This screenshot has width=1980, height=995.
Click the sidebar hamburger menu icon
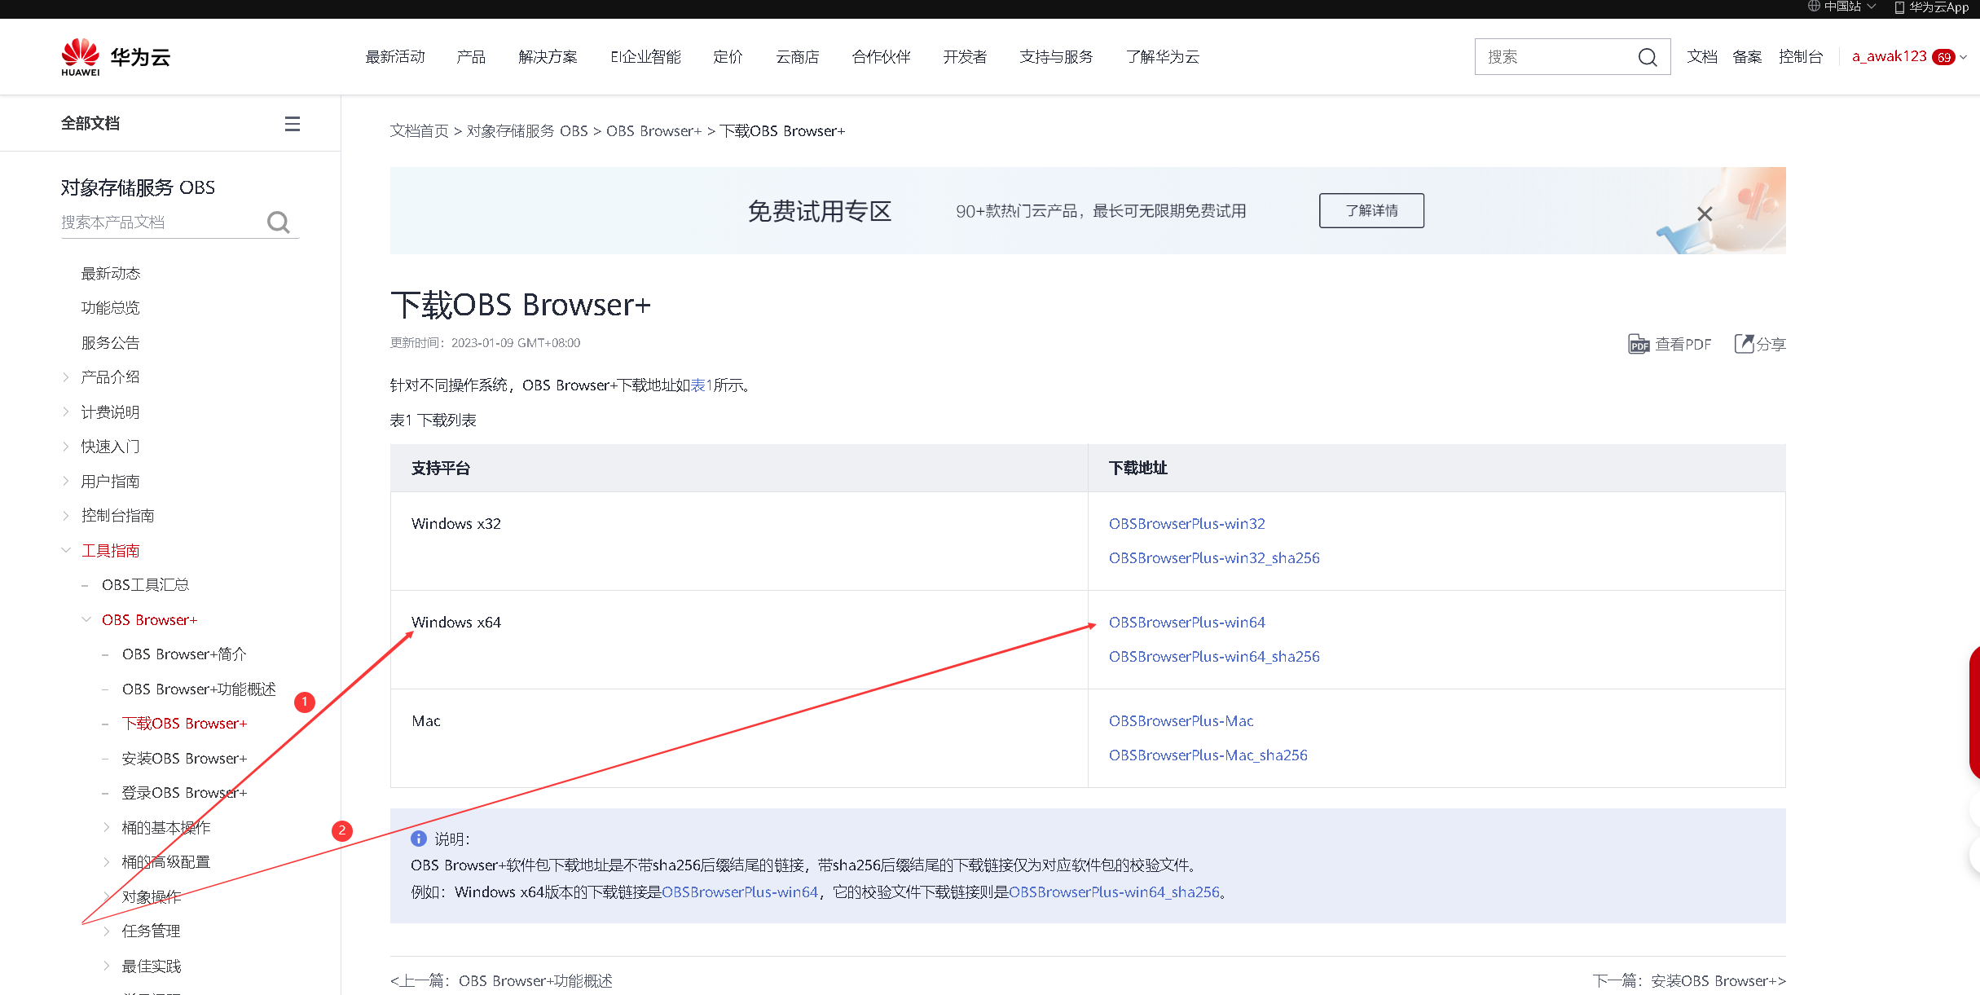(292, 124)
